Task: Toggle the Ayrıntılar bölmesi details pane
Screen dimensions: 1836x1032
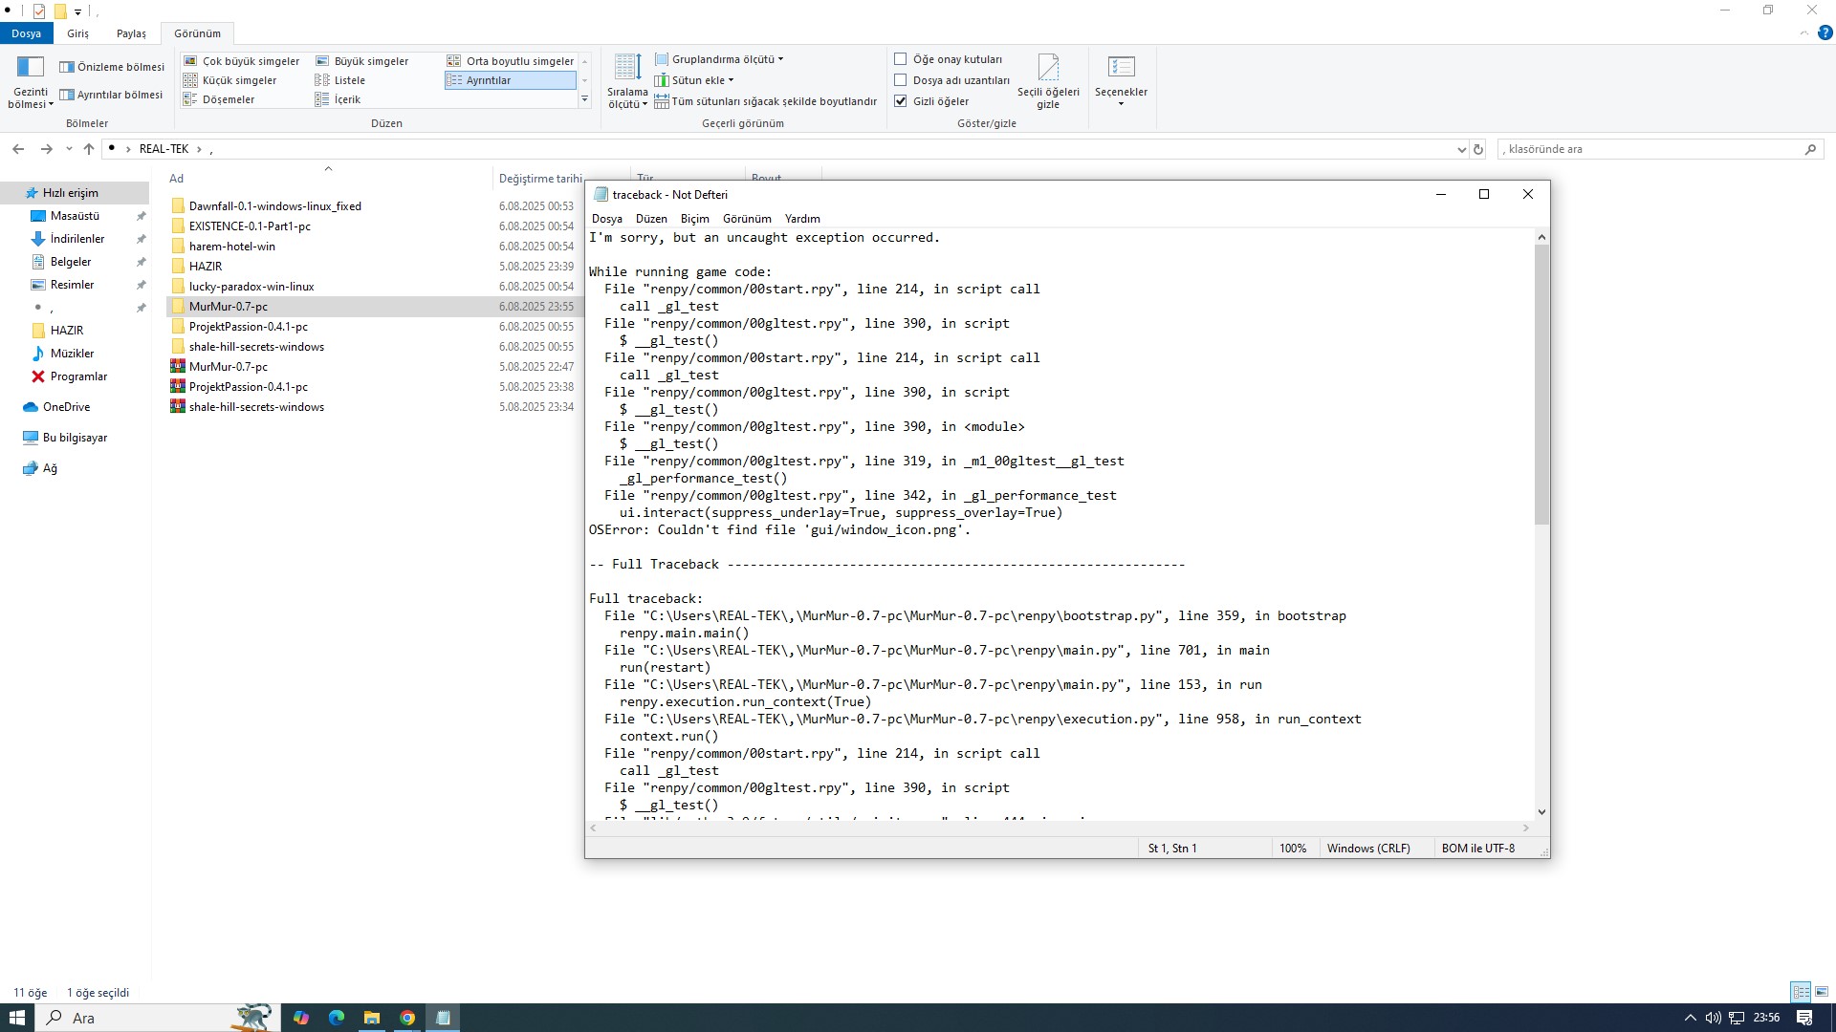Action: point(111,95)
